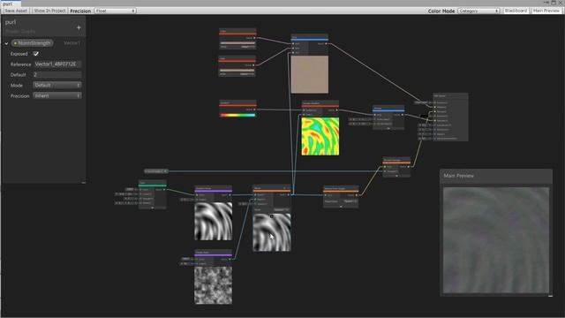Click the Main Preview panel title
This screenshot has height=318, width=565.
[458, 176]
